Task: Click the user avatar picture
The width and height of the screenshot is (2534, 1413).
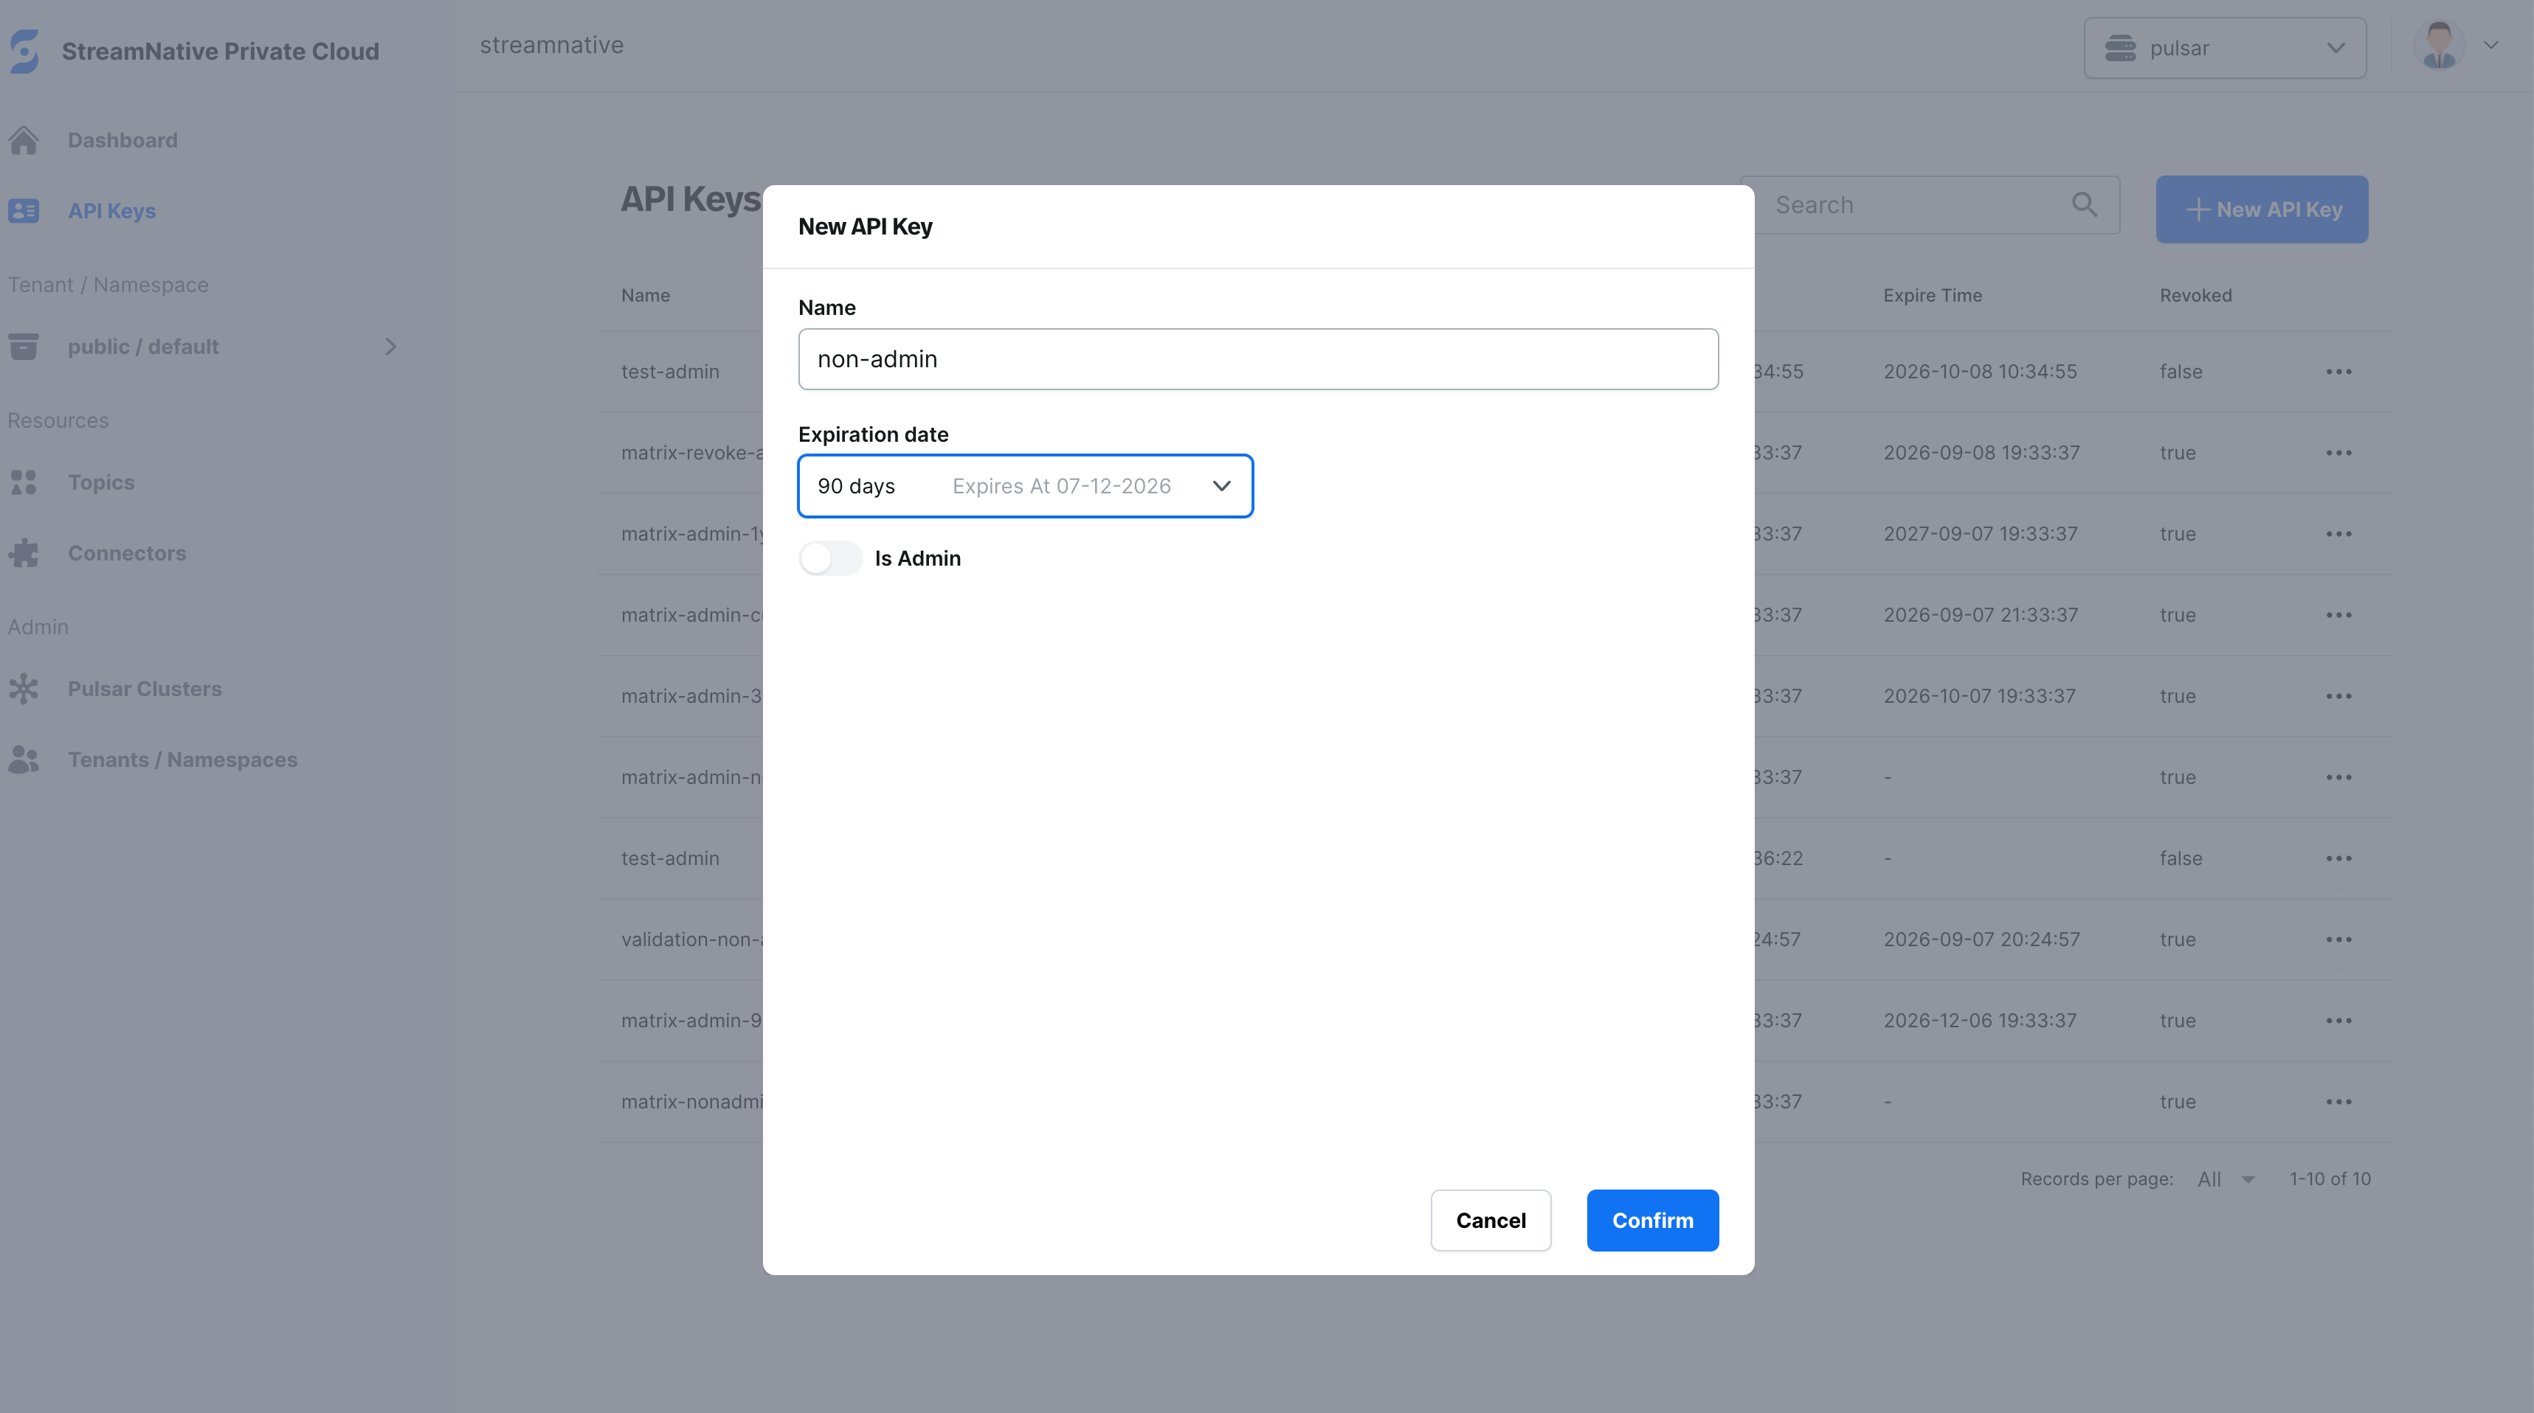Action: point(2439,45)
